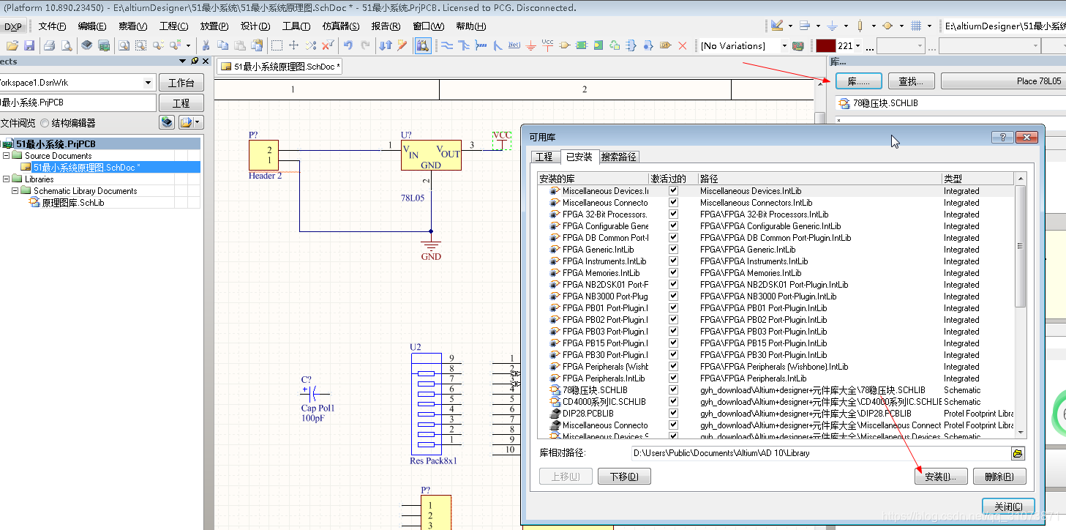Uncheck the Miscellaneous Devices.IntLib activated checkbox
1066x530 pixels.
[x=673, y=191]
